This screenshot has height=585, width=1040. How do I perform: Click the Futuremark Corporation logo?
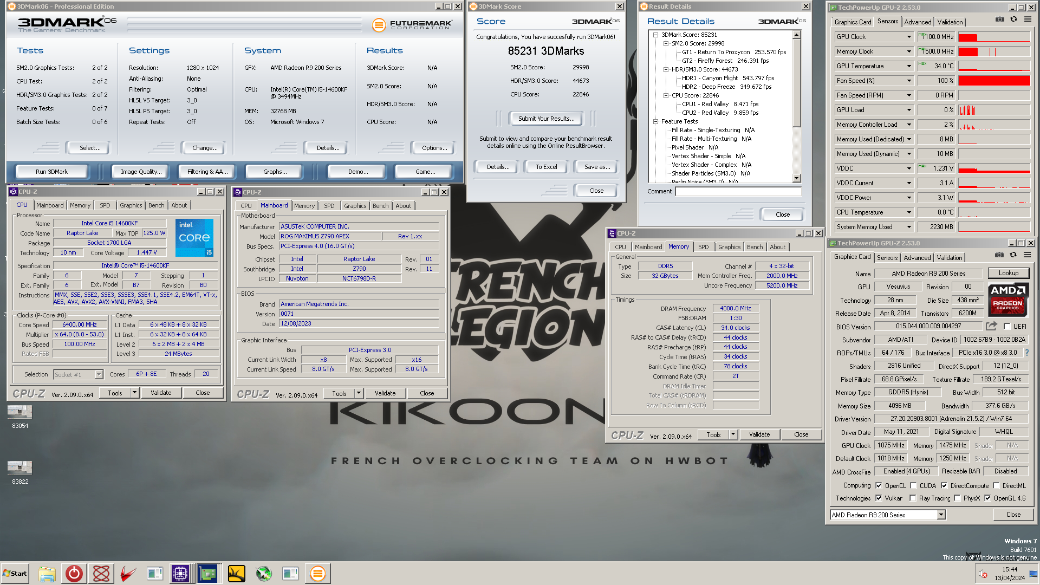coord(412,24)
